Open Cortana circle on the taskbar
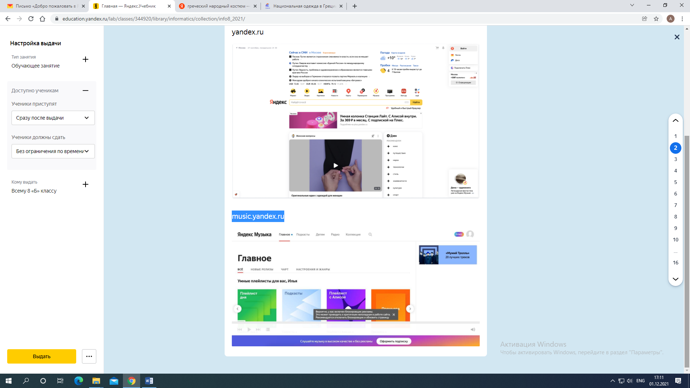Screen dimensions: 690x388 43,381
